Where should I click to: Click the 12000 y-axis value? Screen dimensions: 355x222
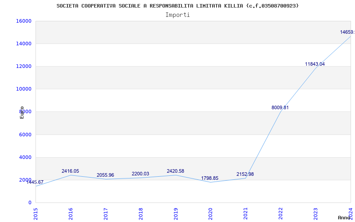click(24, 66)
